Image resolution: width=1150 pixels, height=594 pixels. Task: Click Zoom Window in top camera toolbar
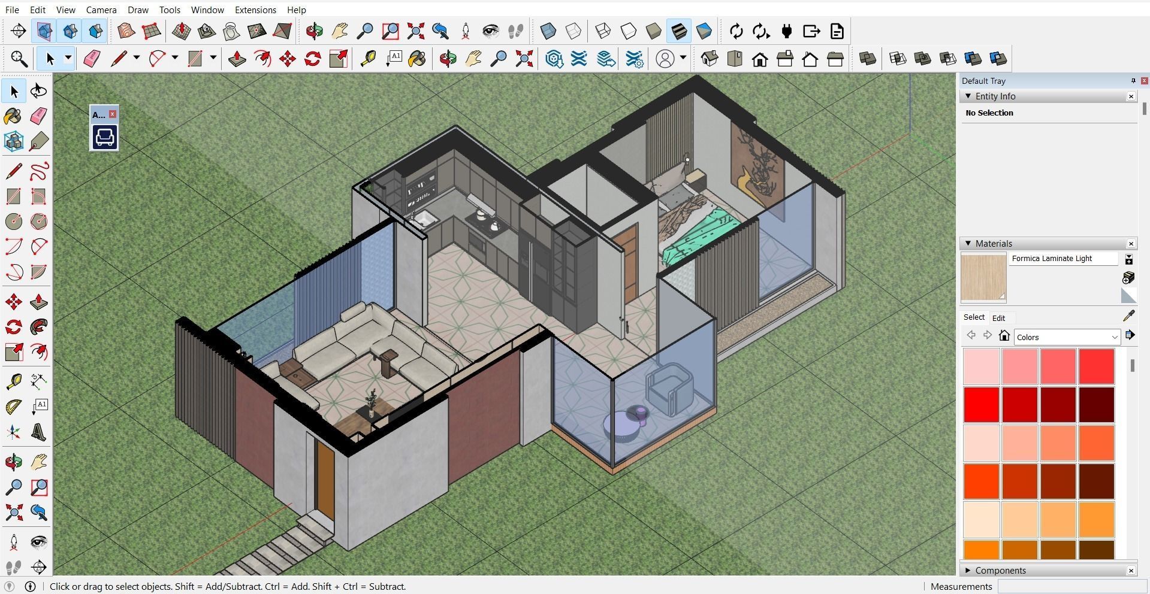tap(390, 31)
